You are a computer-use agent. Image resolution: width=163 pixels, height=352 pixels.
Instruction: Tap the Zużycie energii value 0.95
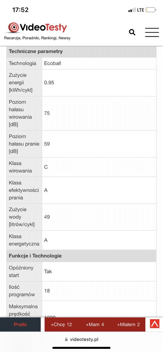(x=49, y=82)
